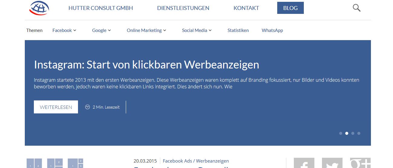Click the Weiterlesen button
The width and height of the screenshot is (393, 168).
tap(56, 107)
